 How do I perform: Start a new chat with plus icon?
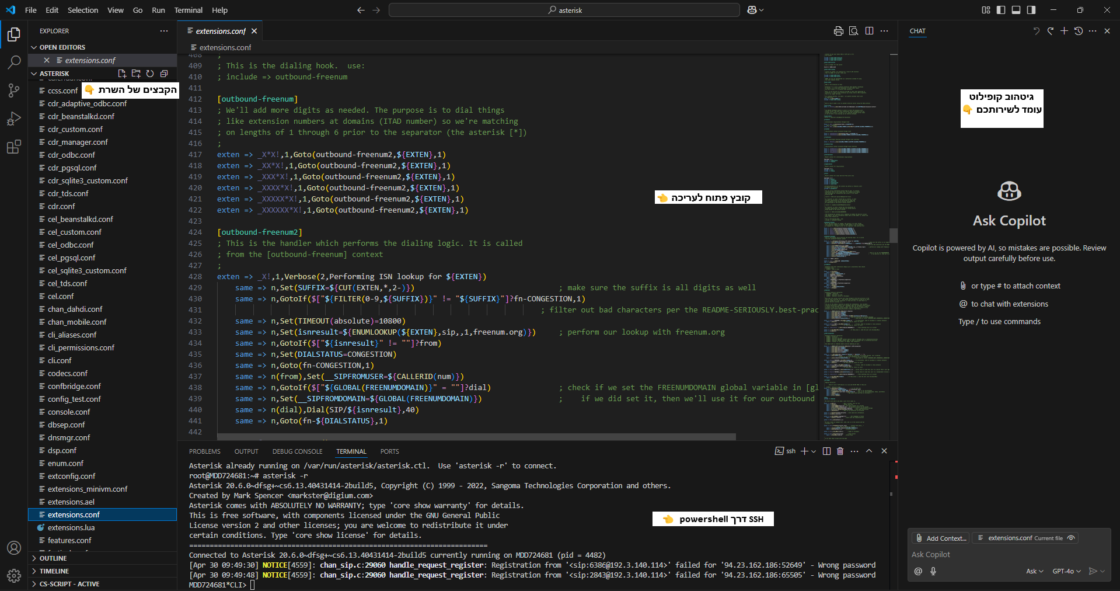click(1064, 31)
